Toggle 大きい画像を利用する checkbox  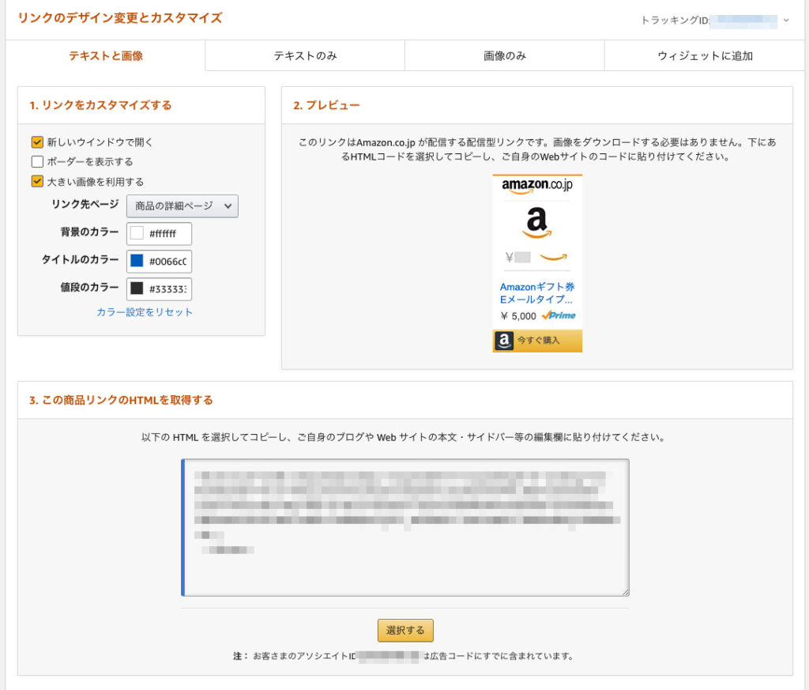click(37, 181)
